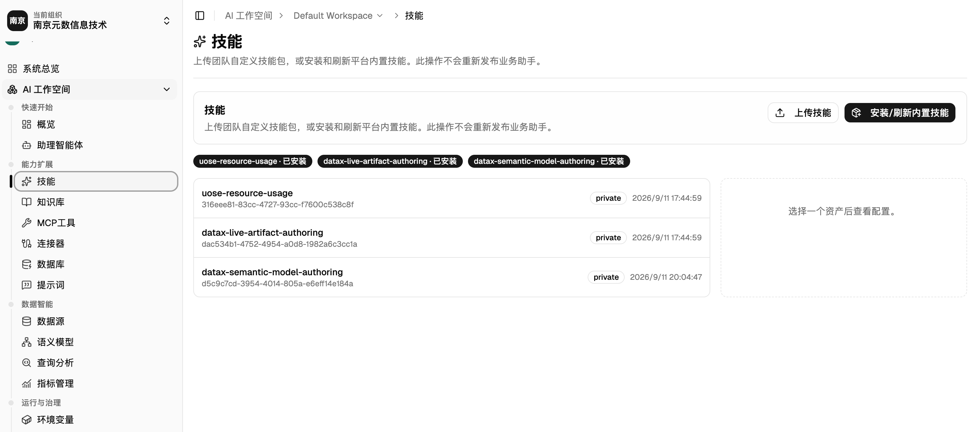
Task: Click private tag on datax-live-artifact-authoring row
Action: tap(608, 237)
